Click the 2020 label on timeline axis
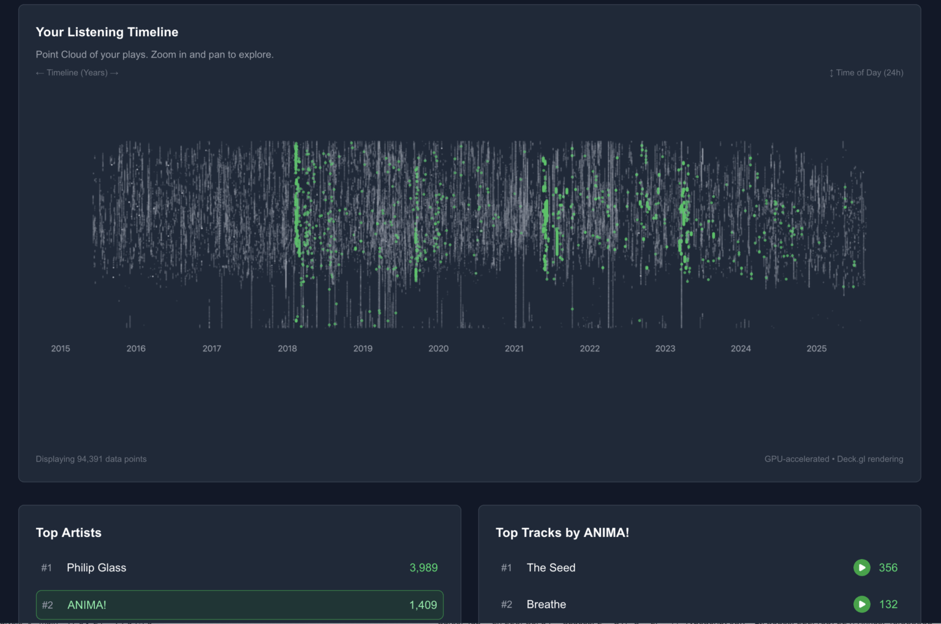Viewport: 941px width, 624px height. pyautogui.click(x=439, y=348)
